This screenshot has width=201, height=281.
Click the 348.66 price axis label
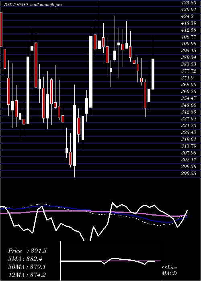188,105
